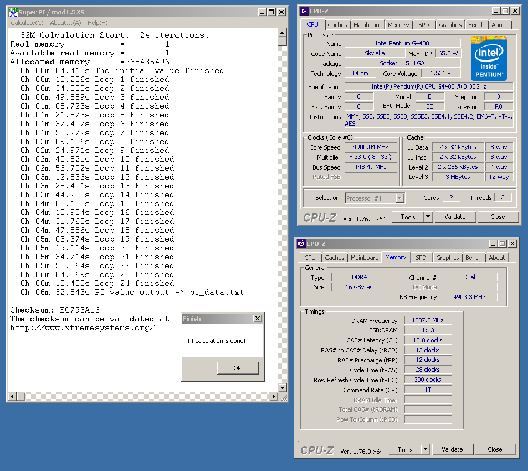This screenshot has height=471, width=528.
Task: Switch to Caches tab in lower CPU-Z window
Action: 335,258
